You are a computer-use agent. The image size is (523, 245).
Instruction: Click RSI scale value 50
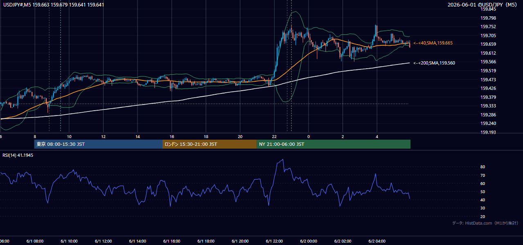pos(483,192)
